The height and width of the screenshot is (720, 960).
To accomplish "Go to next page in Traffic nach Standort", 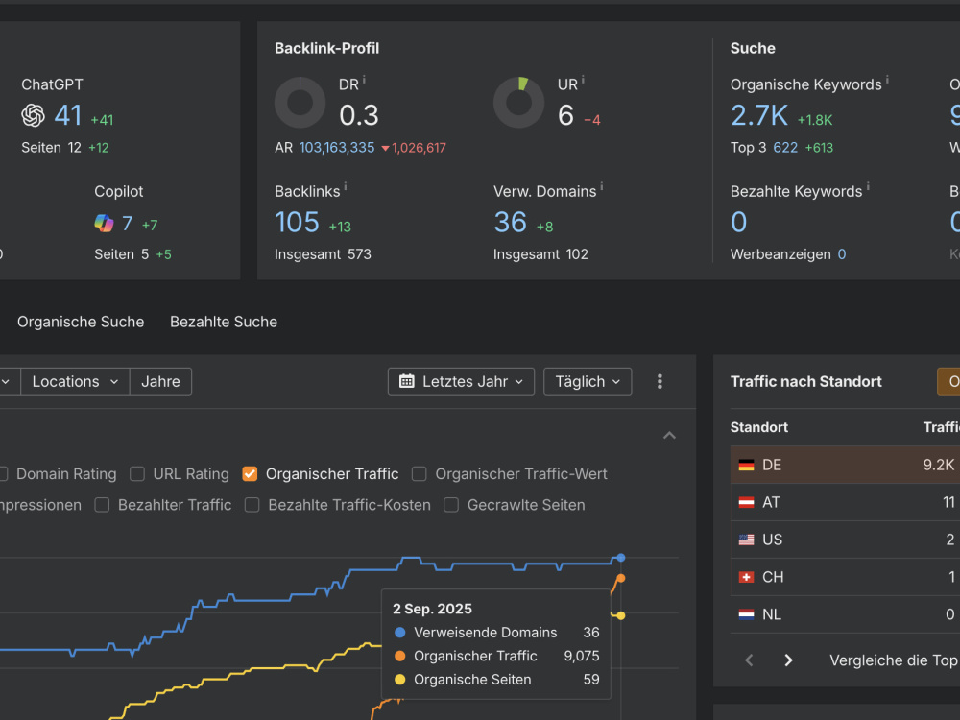I will [788, 660].
